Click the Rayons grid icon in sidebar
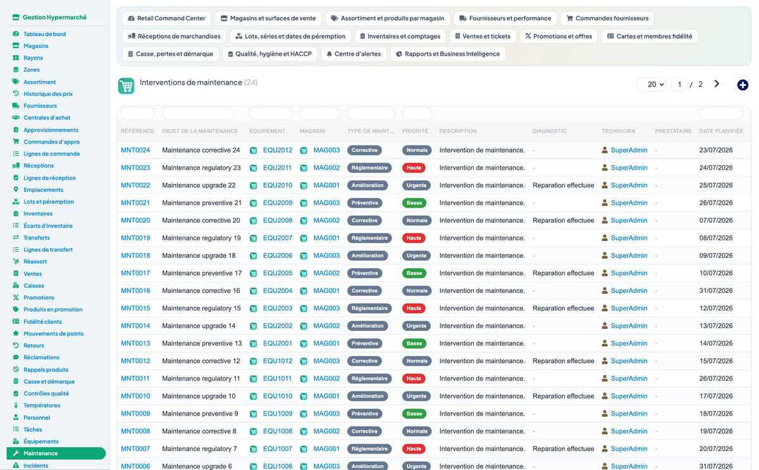The height and width of the screenshot is (470, 759). [16, 58]
